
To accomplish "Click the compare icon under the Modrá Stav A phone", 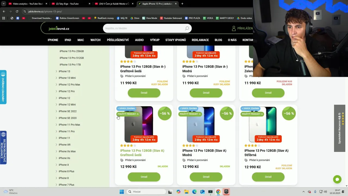I will tap(184, 160).
